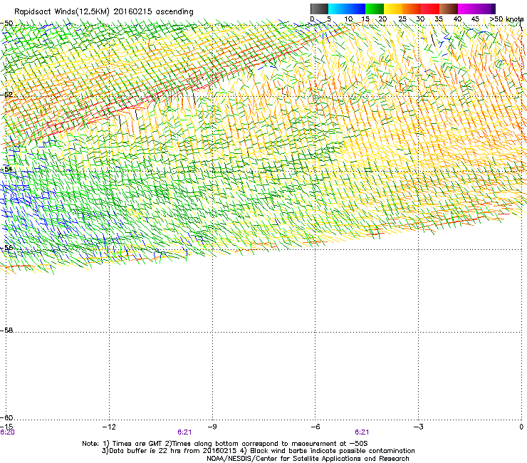Click the legend value '10'
Viewport: 527px width, 463px height.
348,19
